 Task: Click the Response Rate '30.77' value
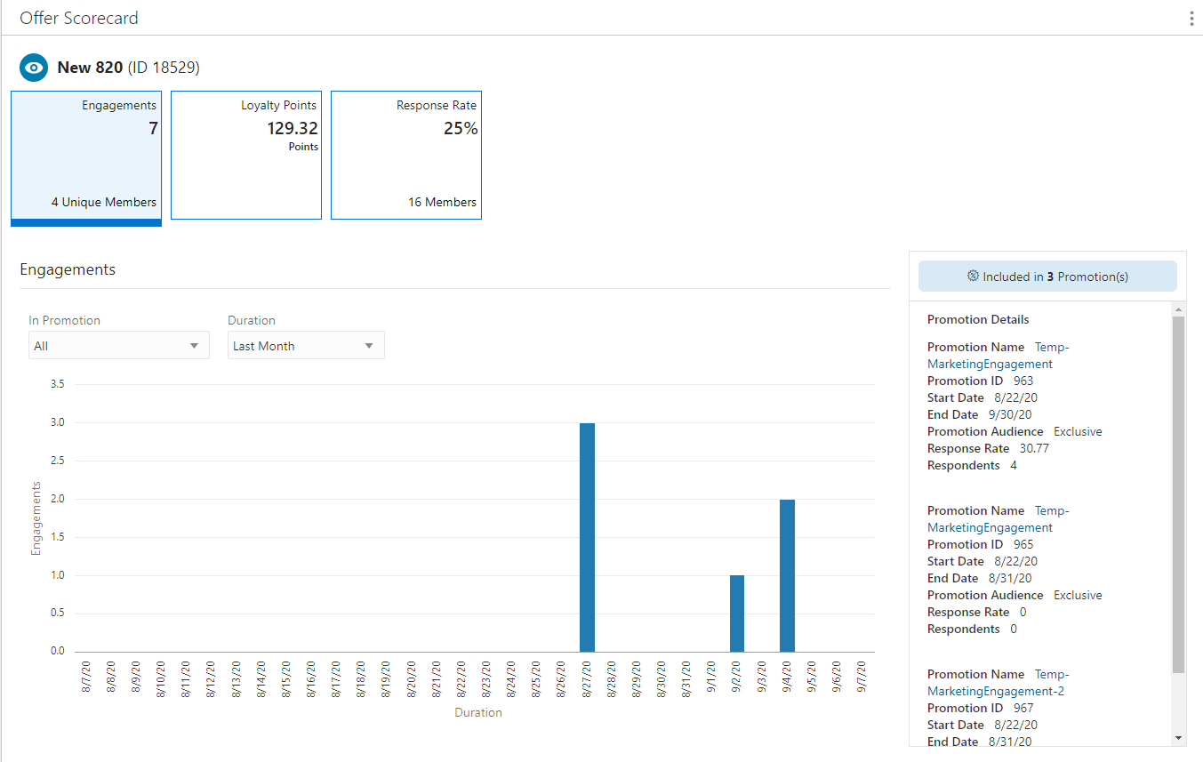click(x=1033, y=448)
